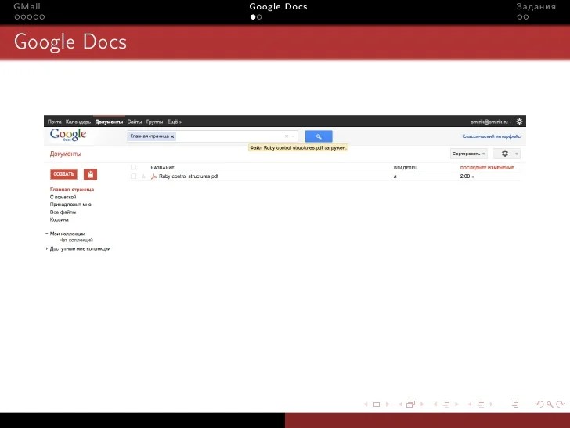
Task: Jump to the Задания section in slide header
Action: click(x=536, y=6)
